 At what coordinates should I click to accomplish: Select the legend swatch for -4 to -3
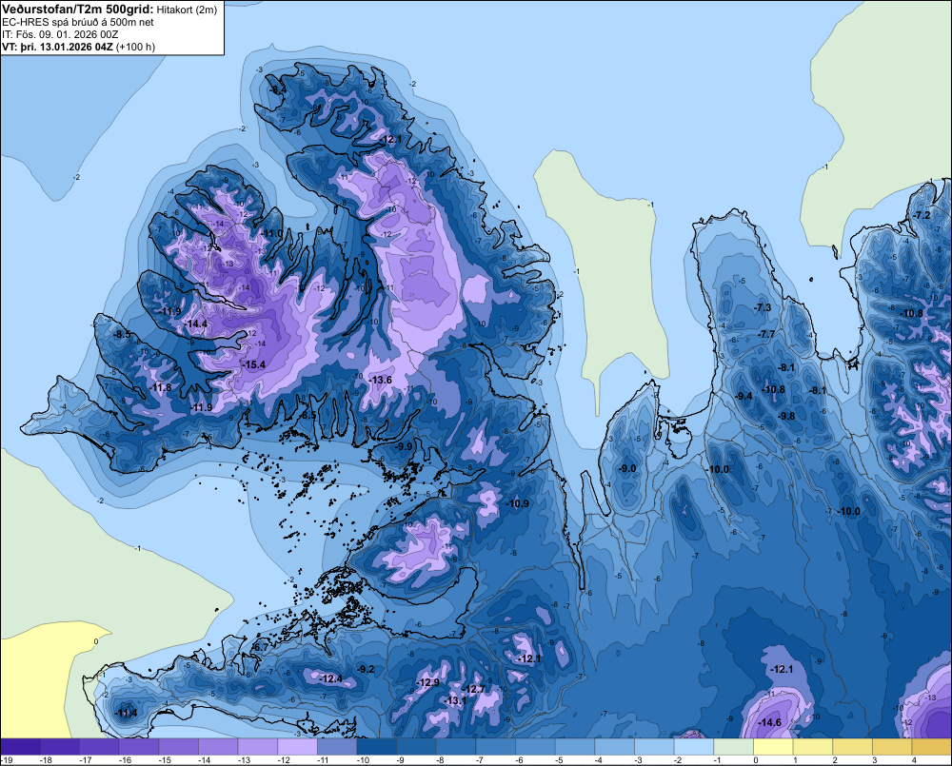click(x=615, y=747)
